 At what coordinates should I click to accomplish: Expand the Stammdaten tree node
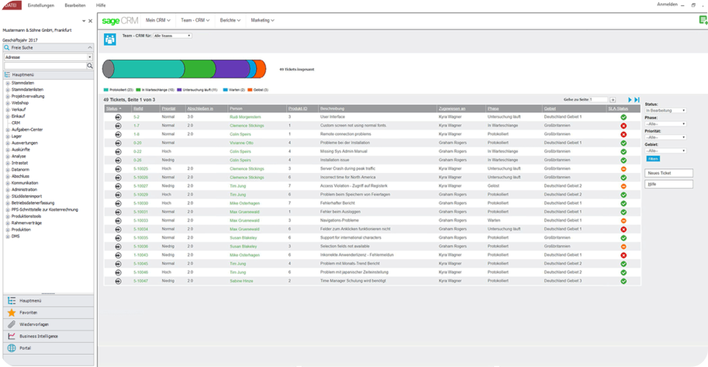point(8,83)
